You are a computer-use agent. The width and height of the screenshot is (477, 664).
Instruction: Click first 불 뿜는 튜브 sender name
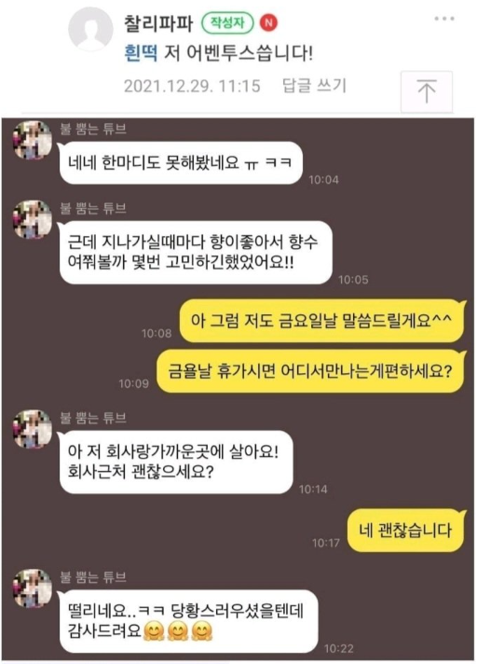click(93, 129)
